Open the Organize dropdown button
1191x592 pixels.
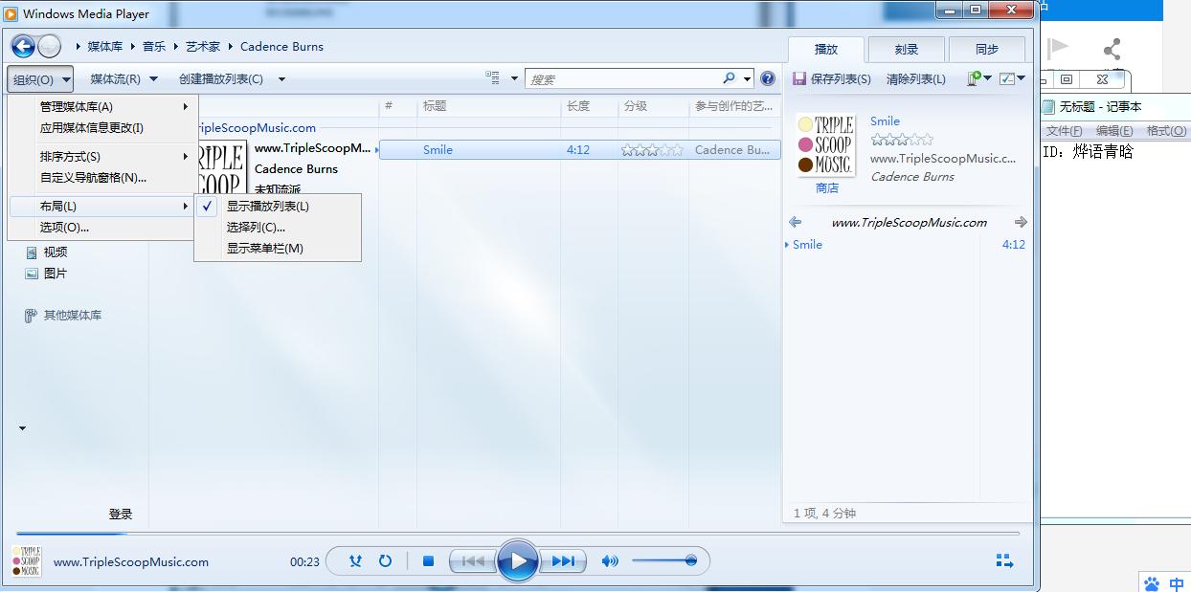tap(40, 79)
